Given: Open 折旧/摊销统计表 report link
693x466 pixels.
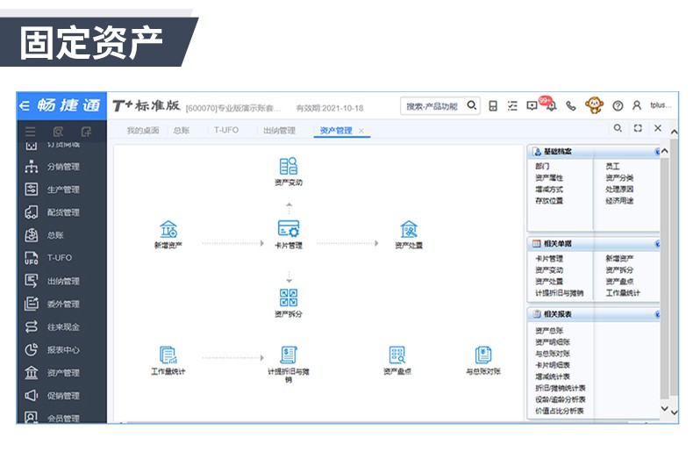Looking at the screenshot, I should tap(560, 388).
